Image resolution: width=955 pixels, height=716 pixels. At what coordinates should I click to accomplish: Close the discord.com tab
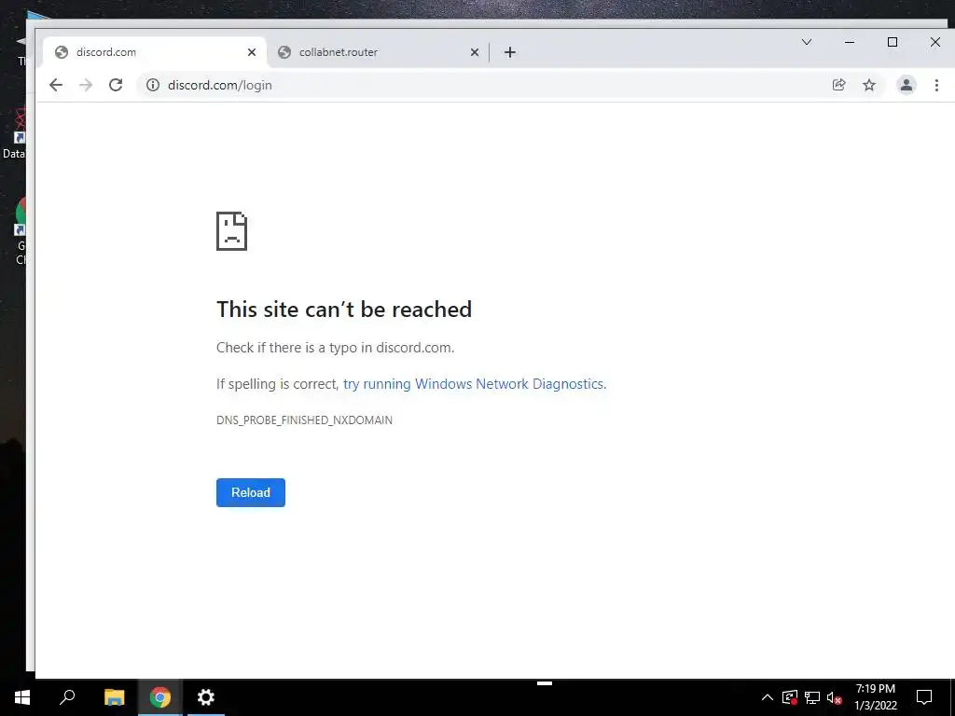click(252, 52)
